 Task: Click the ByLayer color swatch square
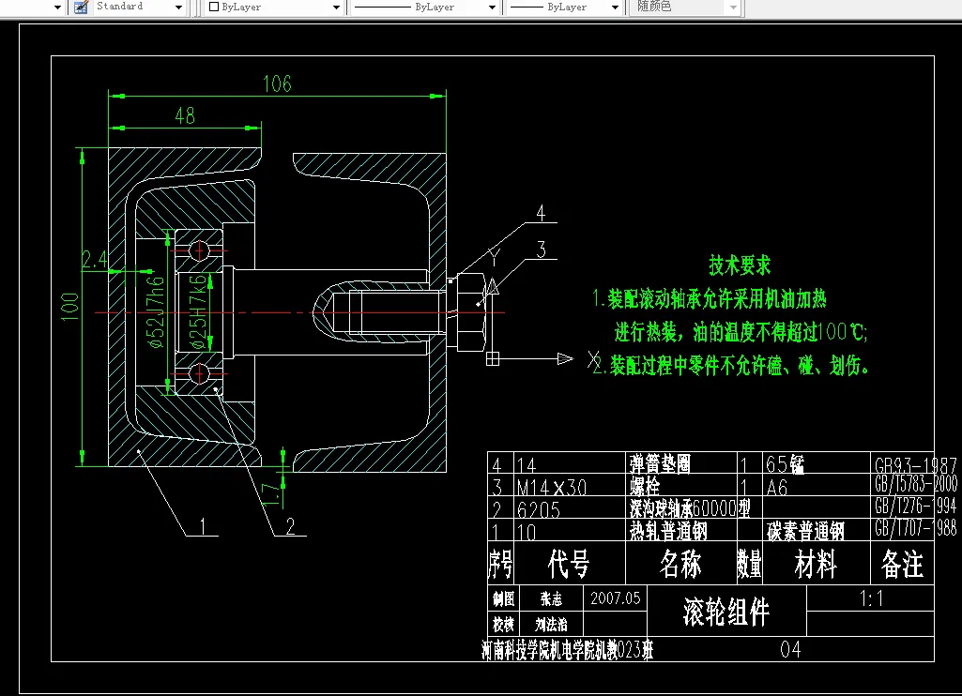(214, 7)
